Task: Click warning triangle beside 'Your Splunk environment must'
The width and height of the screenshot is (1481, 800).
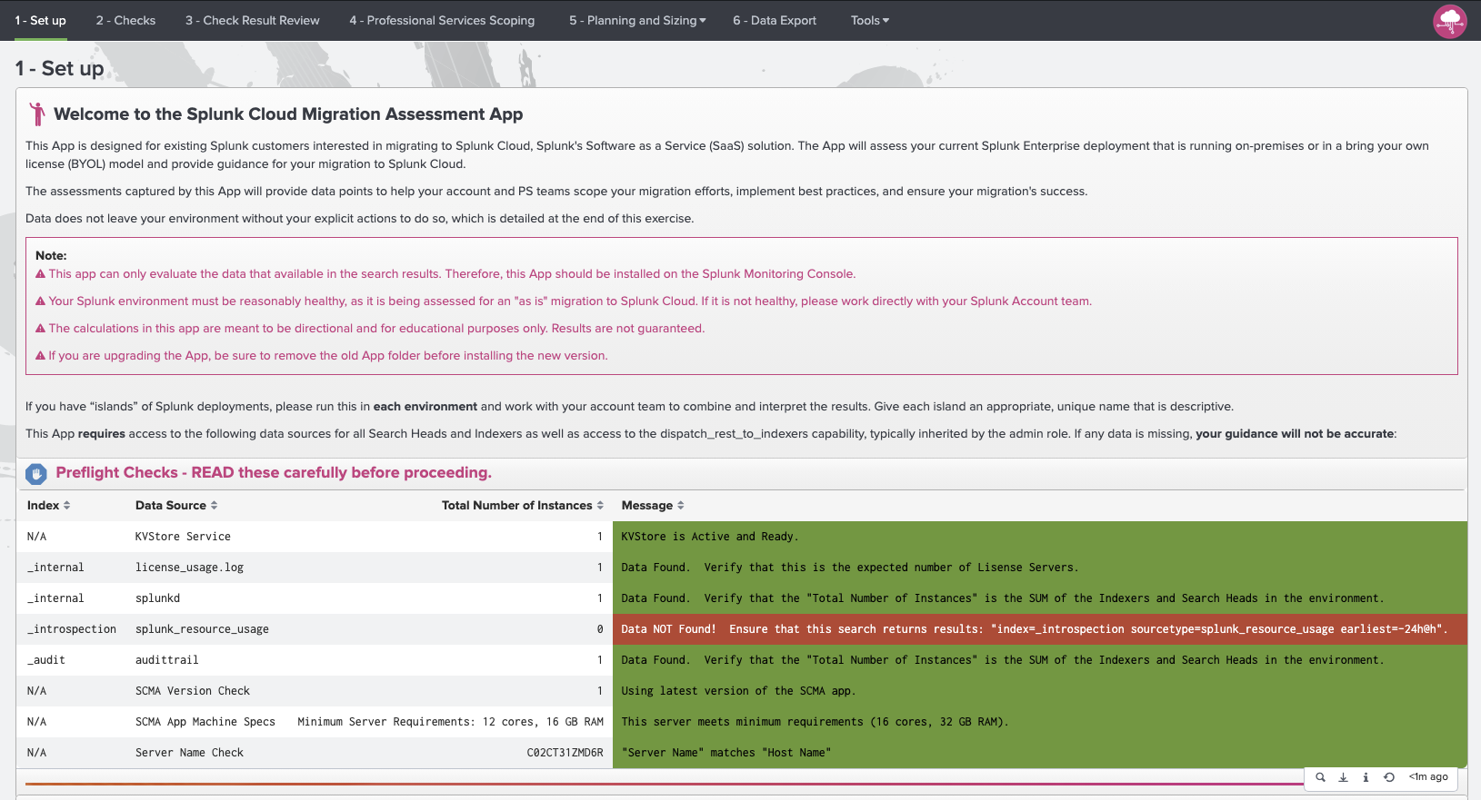Action: (x=40, y=301)
